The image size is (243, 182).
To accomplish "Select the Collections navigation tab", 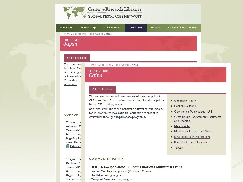I will [136, 28].
